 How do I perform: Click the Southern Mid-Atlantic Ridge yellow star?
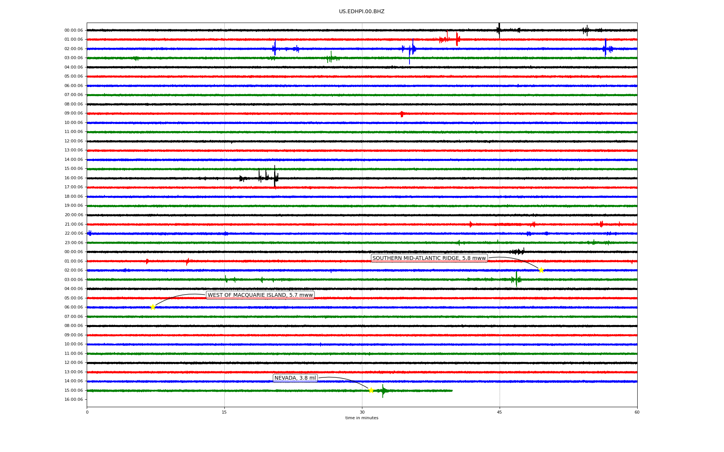click(x=541, y=270)
